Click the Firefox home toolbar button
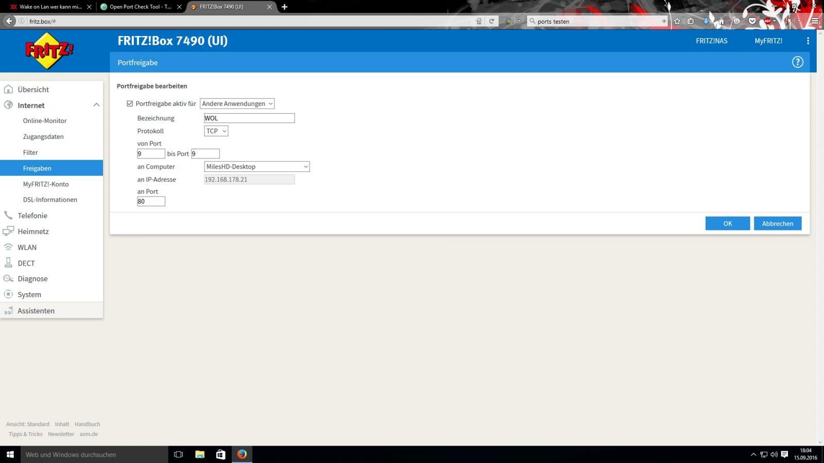824x463 pixels. coord(722,21)
